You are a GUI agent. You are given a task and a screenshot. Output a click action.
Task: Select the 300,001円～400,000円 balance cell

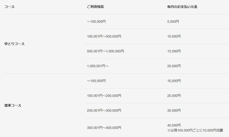[104, 128]
